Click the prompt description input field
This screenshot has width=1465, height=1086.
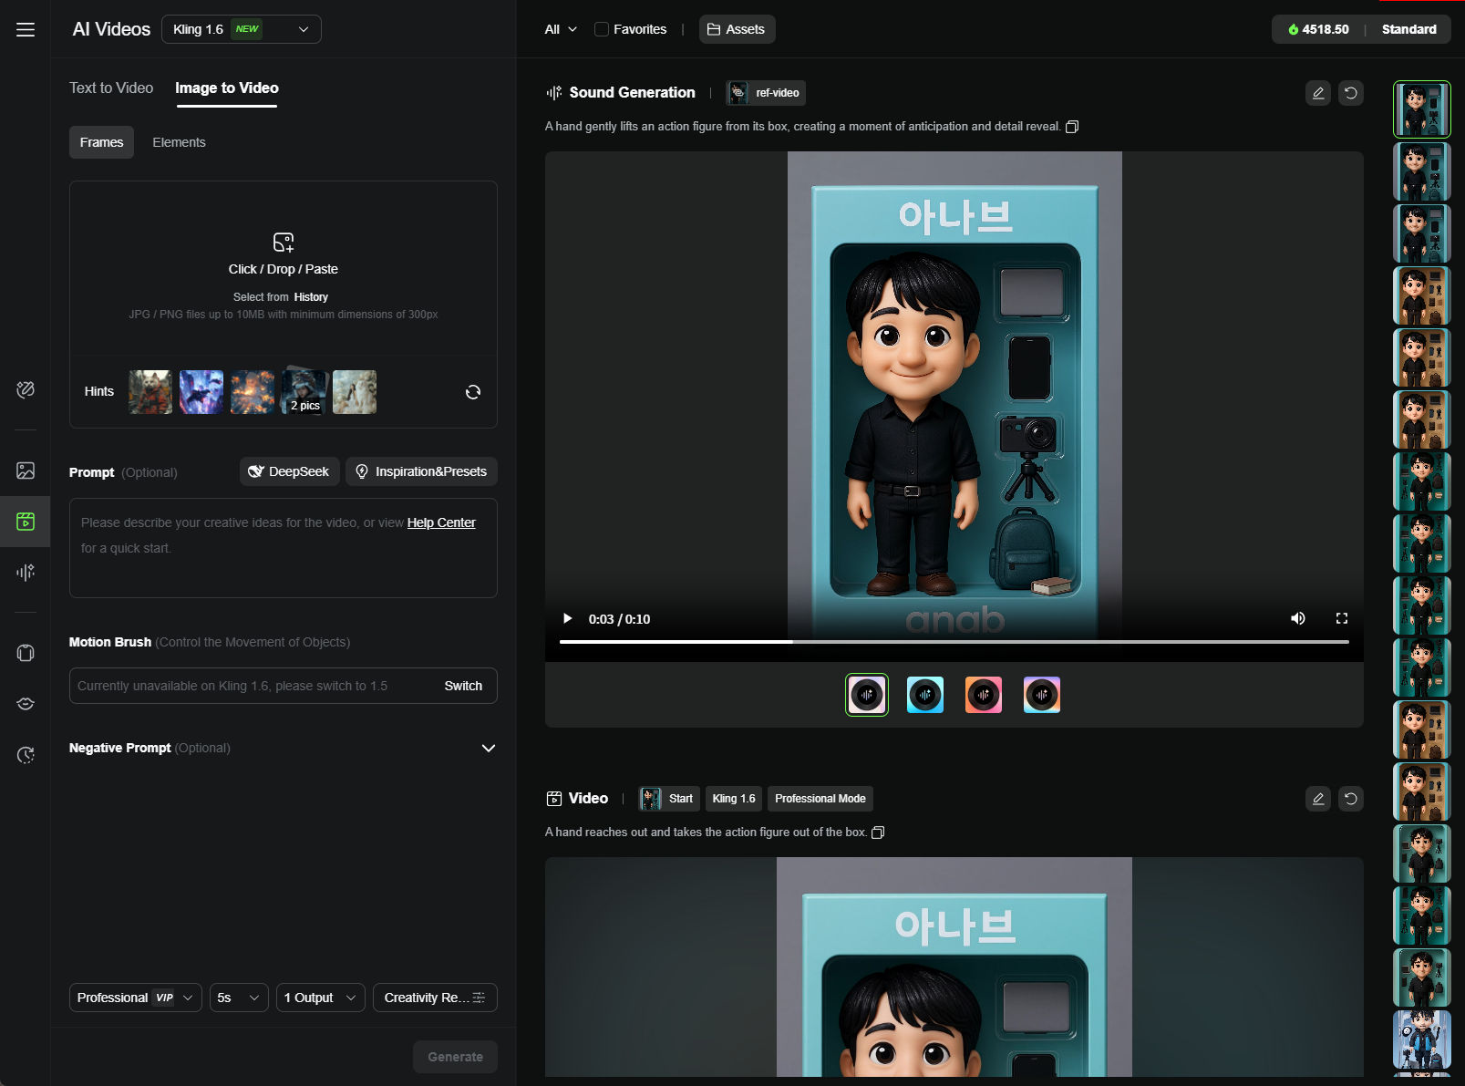coord(284,548)
